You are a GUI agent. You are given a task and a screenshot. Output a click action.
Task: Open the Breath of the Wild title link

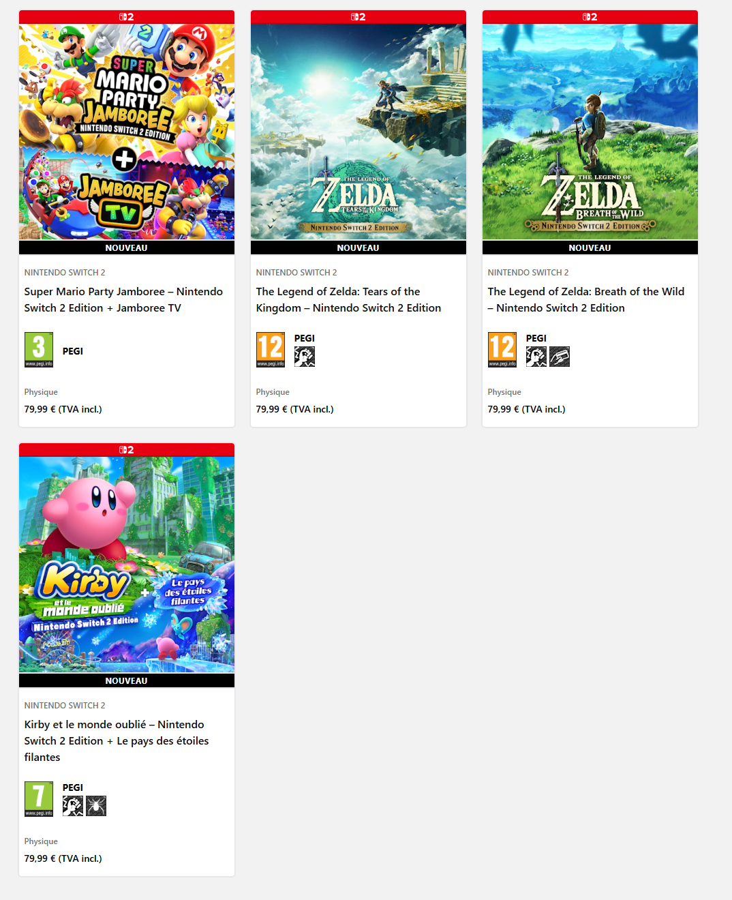[x=586, y=300]
